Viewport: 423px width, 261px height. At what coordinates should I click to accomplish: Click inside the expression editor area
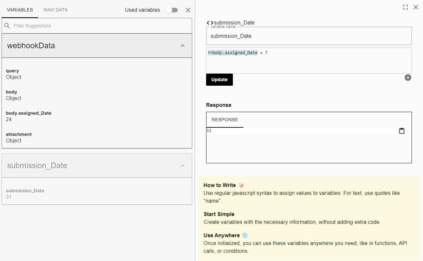309,61
